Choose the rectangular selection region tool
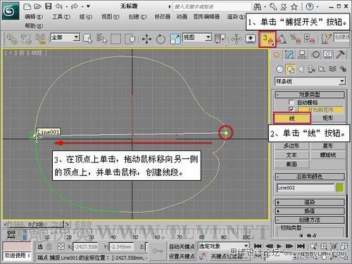 click(116, 39)
